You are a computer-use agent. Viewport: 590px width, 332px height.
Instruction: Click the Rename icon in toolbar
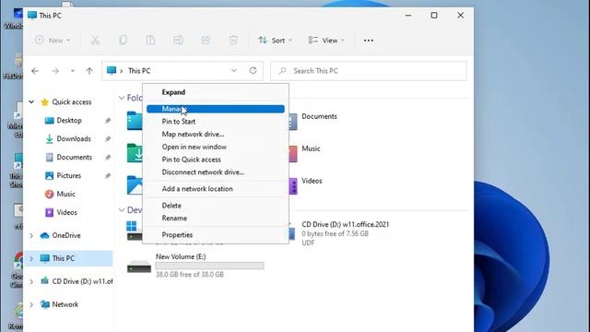pos(178,40)
